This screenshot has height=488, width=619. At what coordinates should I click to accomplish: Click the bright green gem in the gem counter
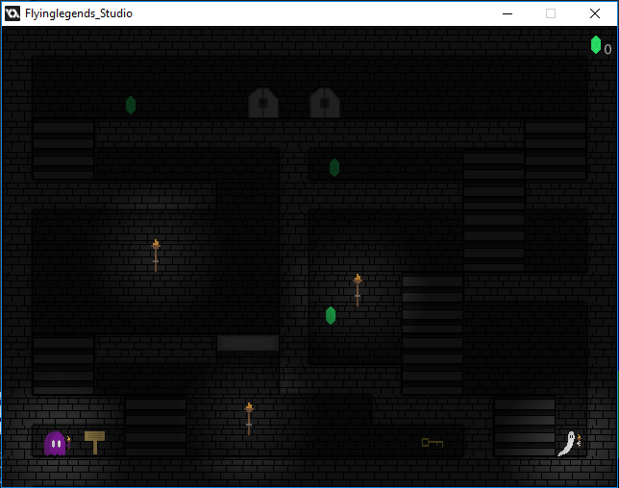[x=596, y=44]
